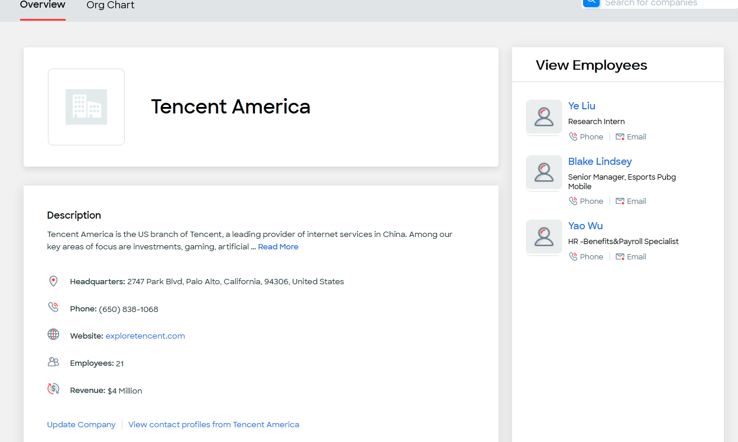Click the Employees count 21

pyautogui.click(x=120, y=363)
